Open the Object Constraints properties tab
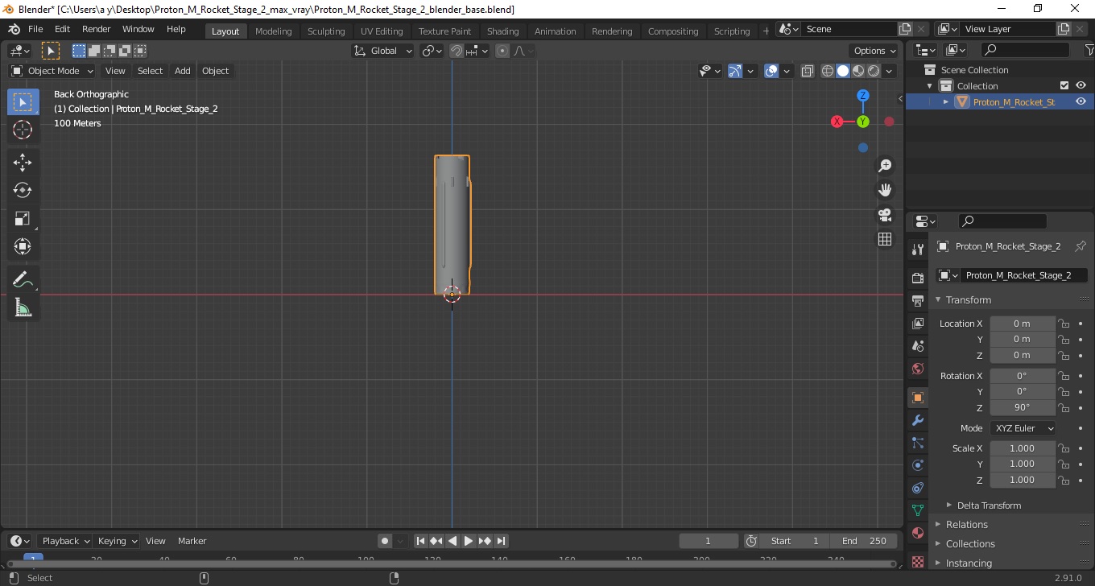Screen dimensions: 1095x586 (x=917, y=488)
